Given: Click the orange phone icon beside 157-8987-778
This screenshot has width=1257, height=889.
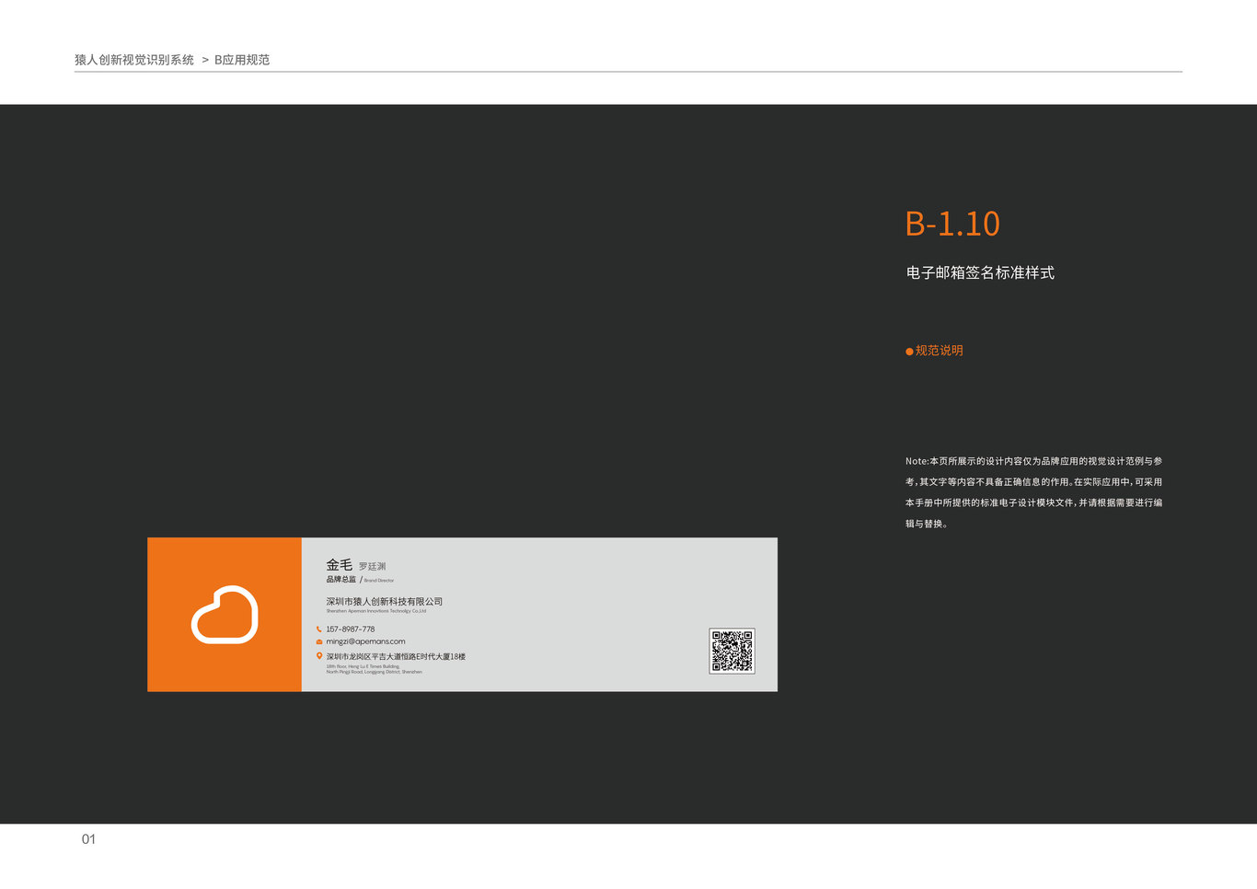Looking at the screenshot, I should [319, 629].
